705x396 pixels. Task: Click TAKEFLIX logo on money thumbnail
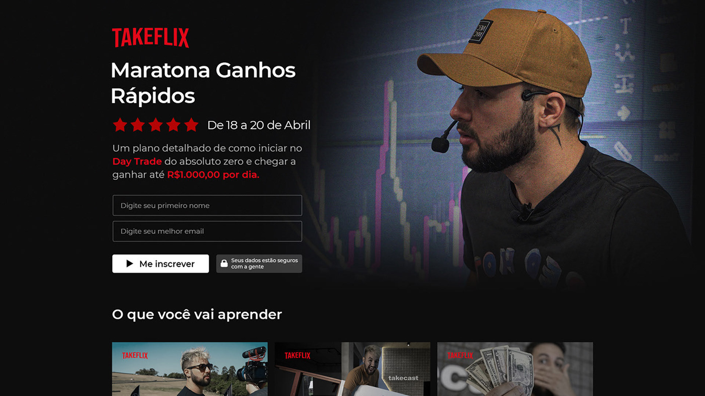[x=460, y=355]
